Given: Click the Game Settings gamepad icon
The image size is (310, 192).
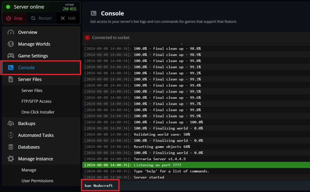Looking at the screenshot, I should (11, 56).
